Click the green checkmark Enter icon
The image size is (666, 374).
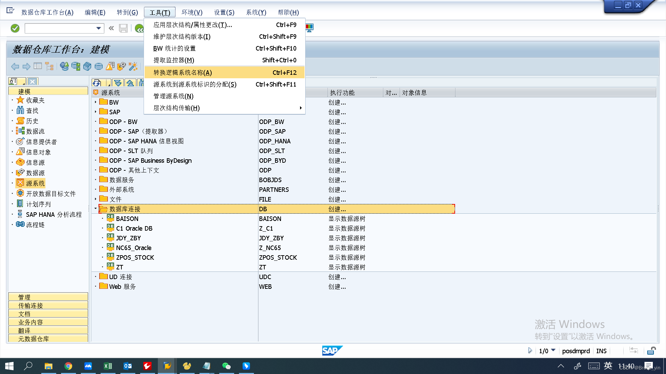[x=15, y=28]
